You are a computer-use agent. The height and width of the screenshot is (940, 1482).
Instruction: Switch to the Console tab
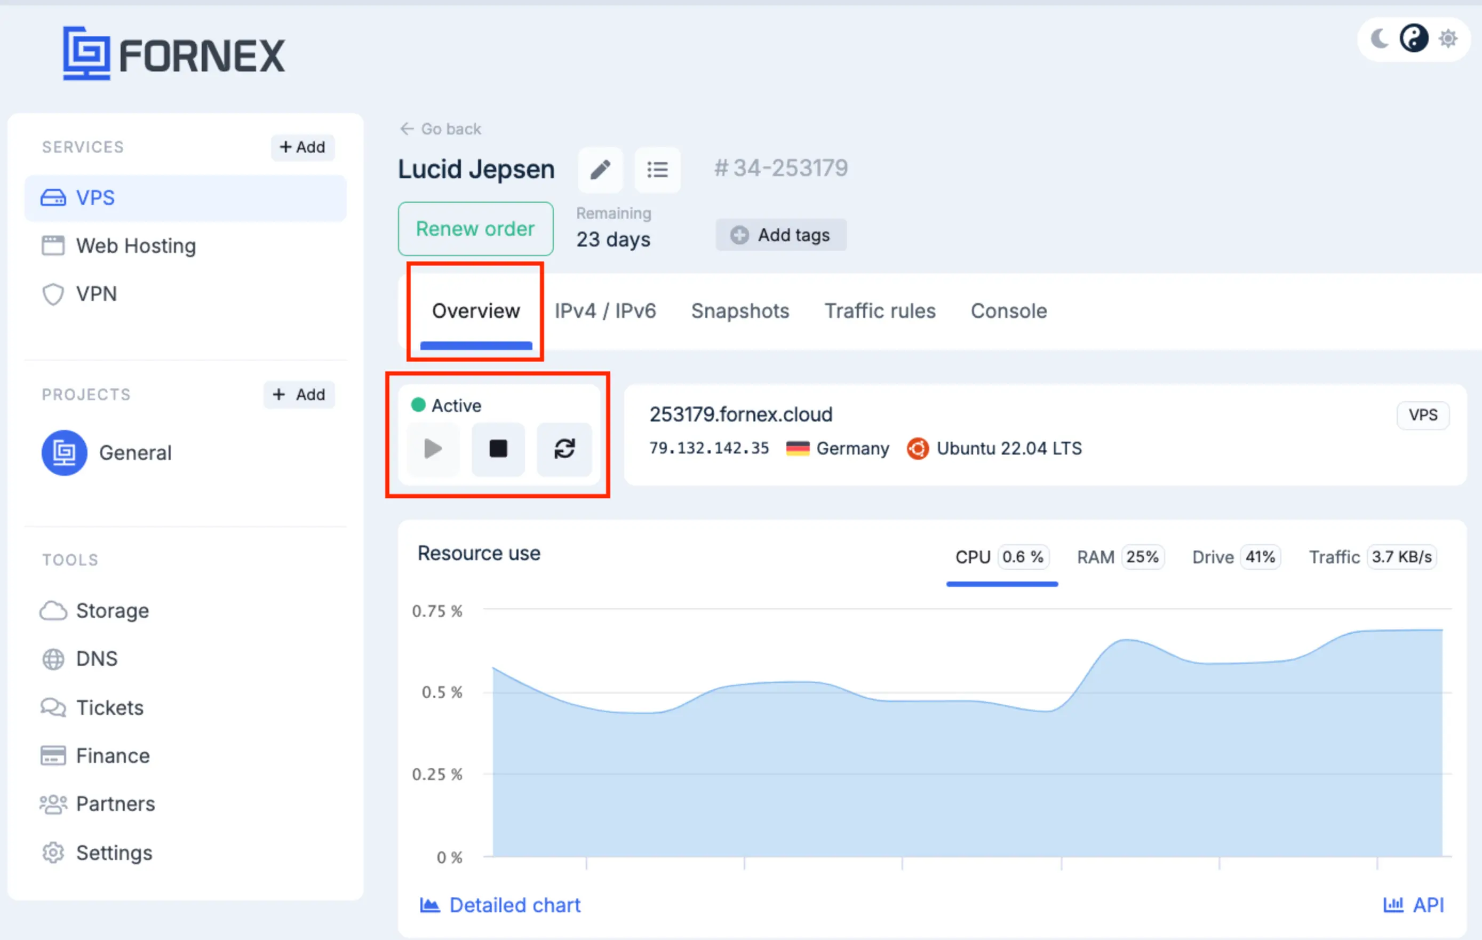tap(1009, 311)
